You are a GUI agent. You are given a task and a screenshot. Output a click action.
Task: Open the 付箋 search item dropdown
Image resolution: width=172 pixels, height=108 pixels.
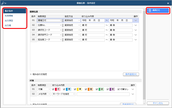(44, 89)
